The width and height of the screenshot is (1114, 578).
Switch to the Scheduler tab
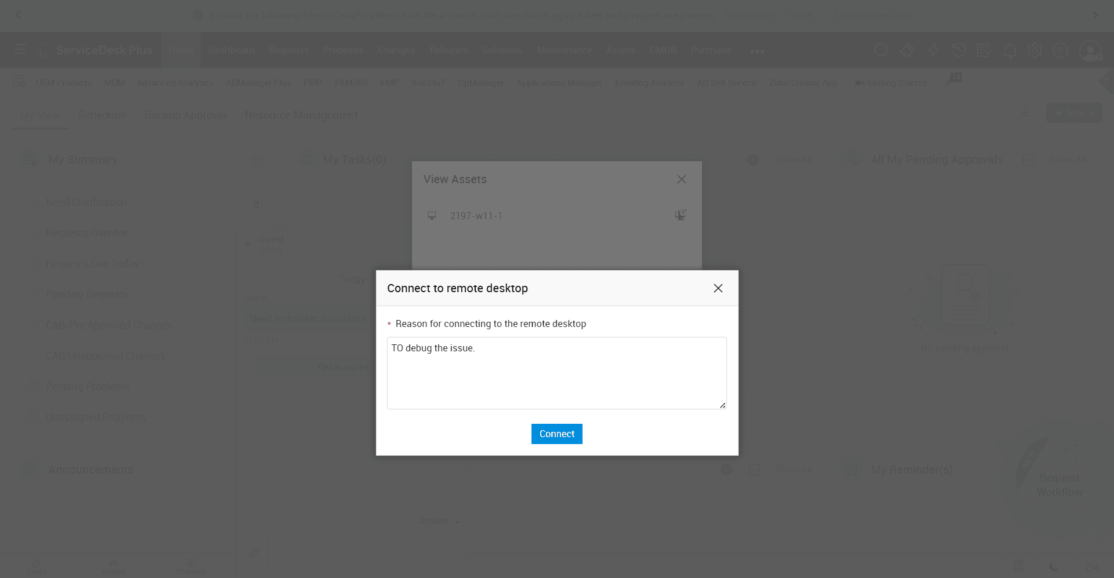(102, 115)
